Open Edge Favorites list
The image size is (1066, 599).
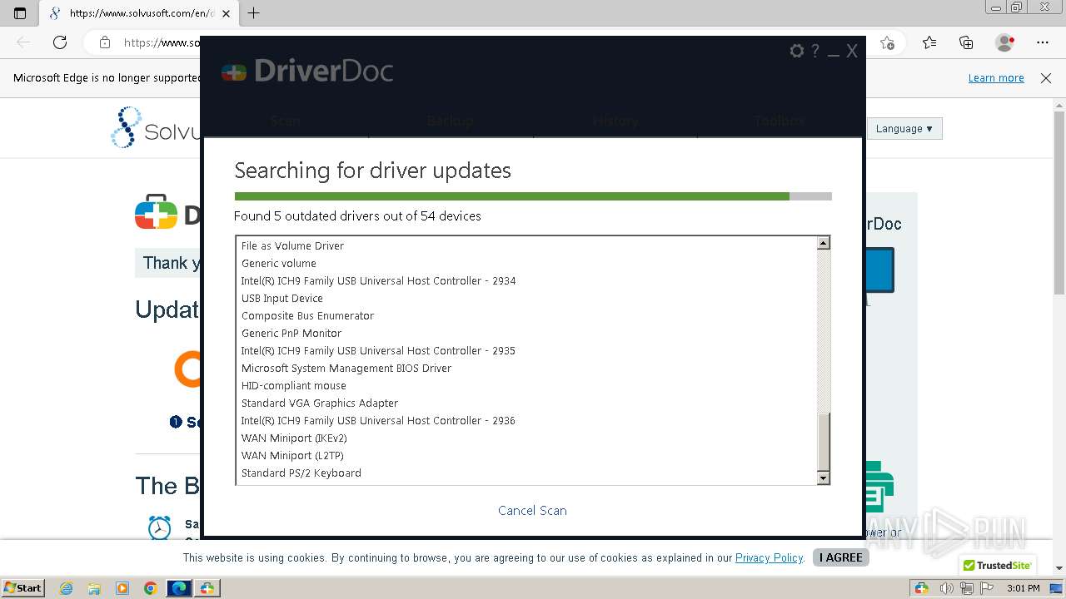pyautogui.click(x=929, y=42)
